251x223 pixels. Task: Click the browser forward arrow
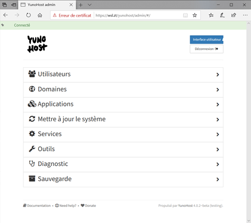coord(17,15)
